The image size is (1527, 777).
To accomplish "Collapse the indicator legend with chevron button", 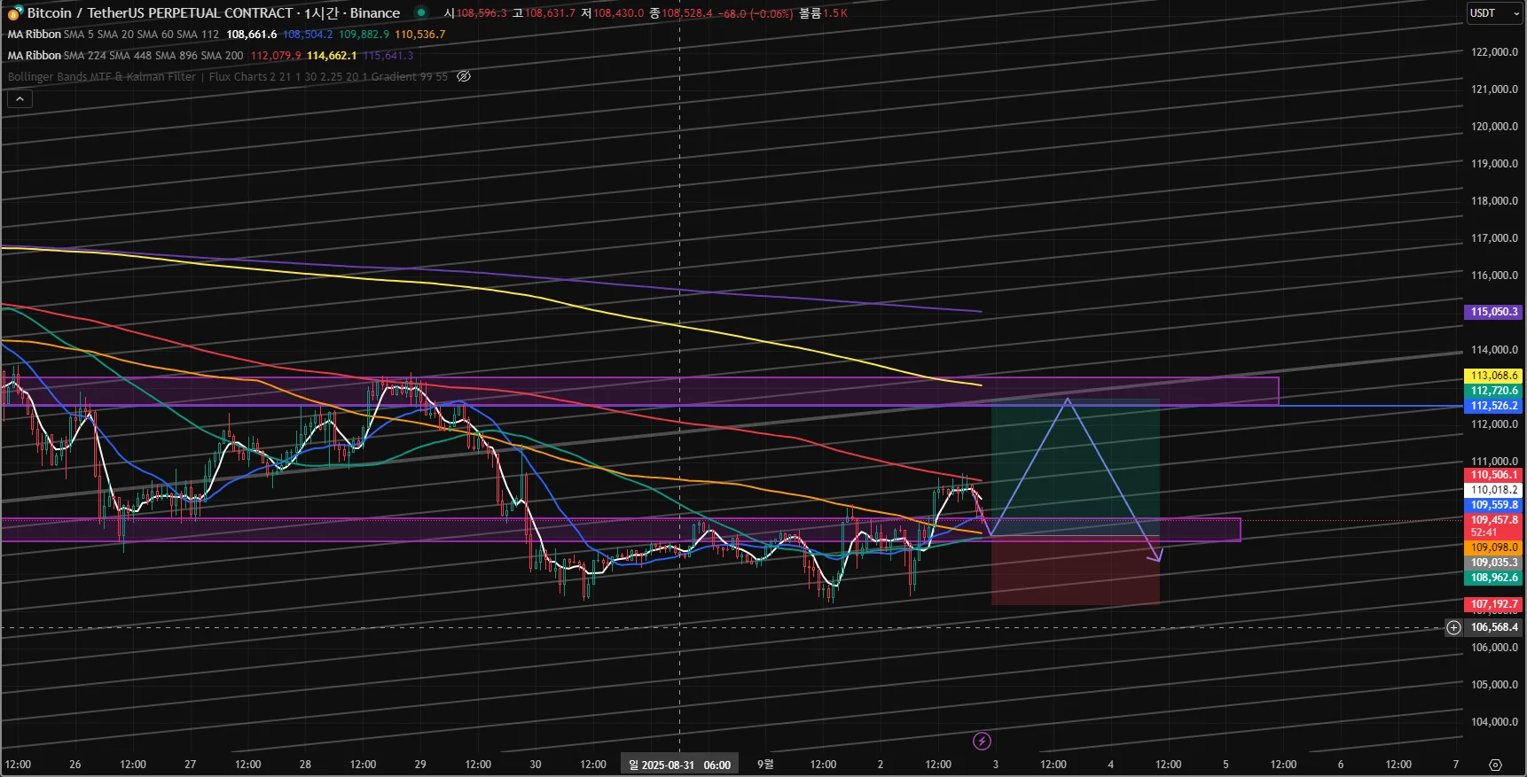I will 20,99.
